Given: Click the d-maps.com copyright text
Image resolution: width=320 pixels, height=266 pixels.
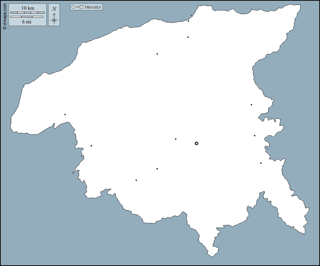Looking at the screenshot, I should coord(4,15).
